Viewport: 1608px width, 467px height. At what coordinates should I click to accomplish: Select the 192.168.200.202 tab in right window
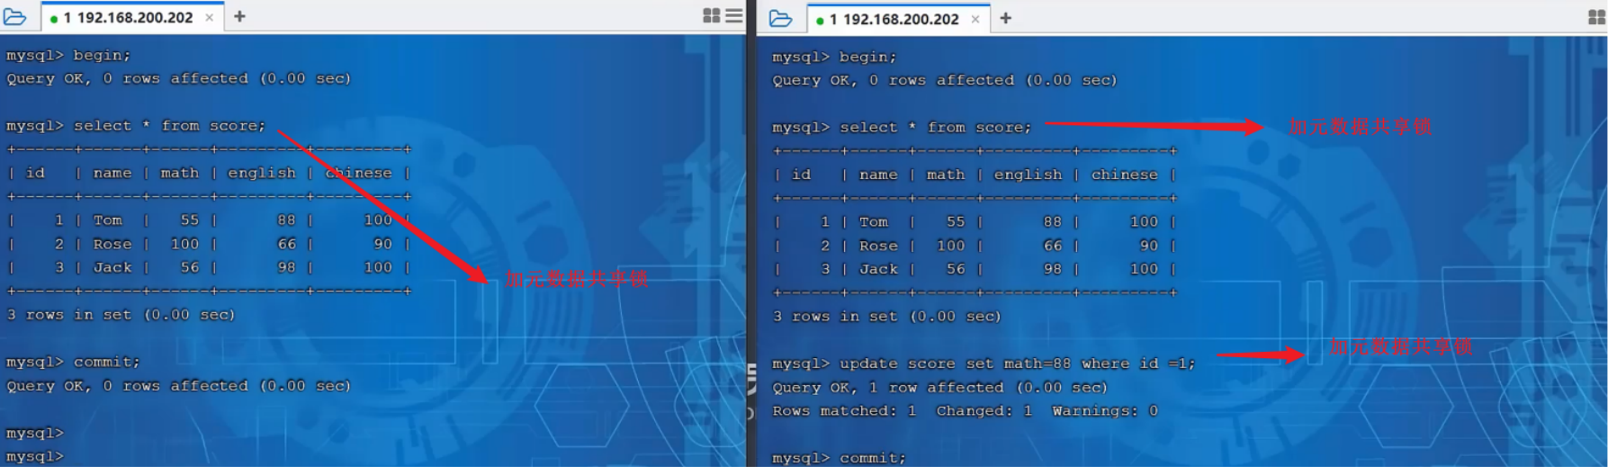pos(900,19)
